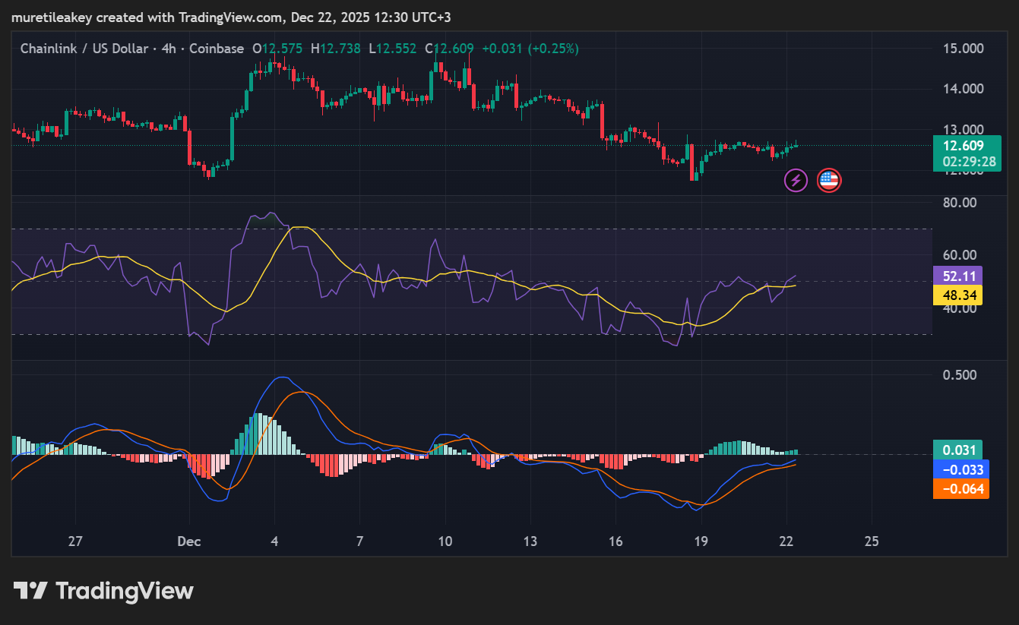Click the 14.000 level on price scale

click(963, 89)
